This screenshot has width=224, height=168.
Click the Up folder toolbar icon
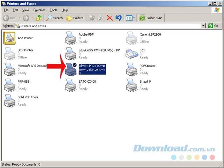(x=39, y=18)
